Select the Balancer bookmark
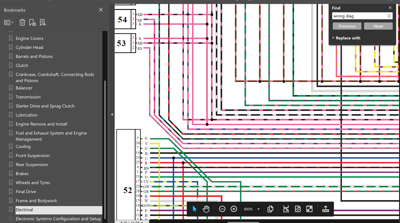The height and width of the screenshot is (223, 400). click(x=24, y=88)
